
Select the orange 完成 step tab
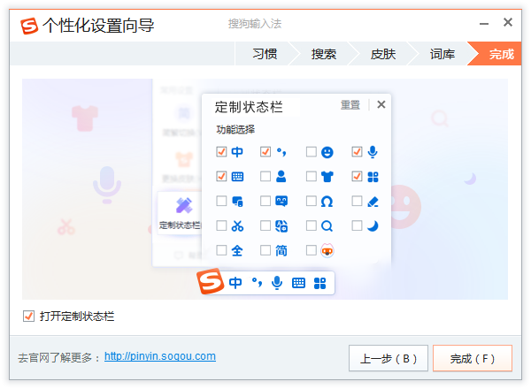click(x=497, y=54)
